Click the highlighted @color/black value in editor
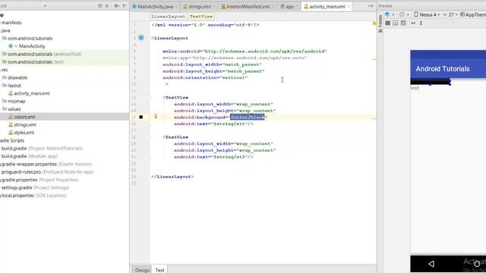 click(248, 117)
